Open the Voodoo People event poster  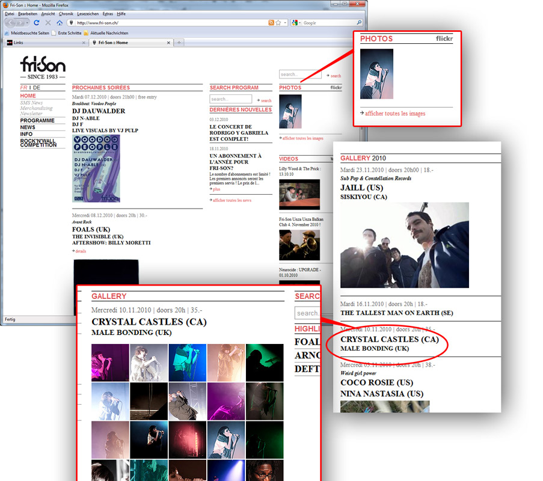96,168
